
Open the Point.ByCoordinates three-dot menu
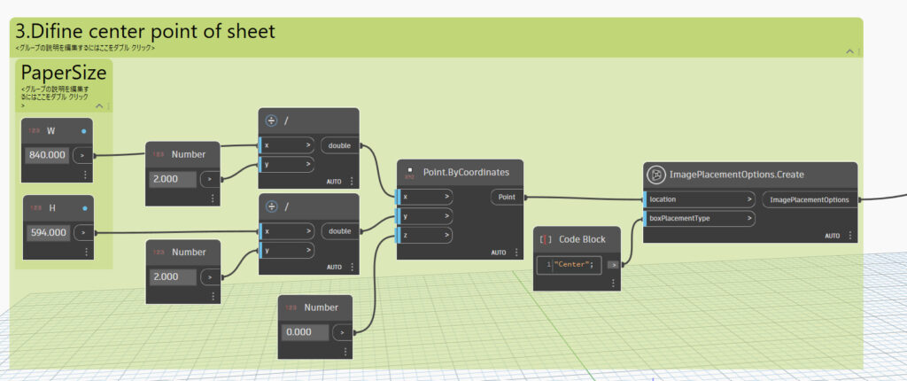click(516, 253)
